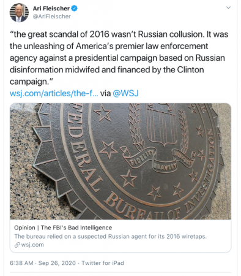Image resolution: width=241 pixels, height=276 pixels.
Task: Open the Ari Fleischer display name
Action: [51, 9]
